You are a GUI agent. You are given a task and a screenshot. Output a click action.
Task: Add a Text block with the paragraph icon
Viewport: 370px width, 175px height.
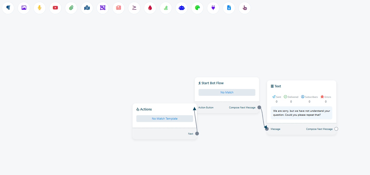click(x=8, y=8)
